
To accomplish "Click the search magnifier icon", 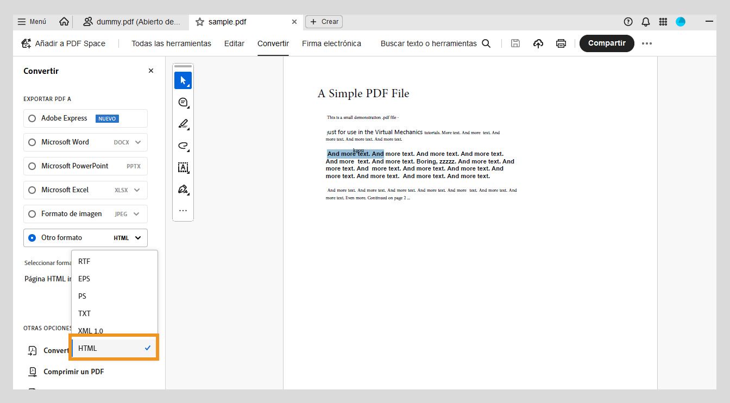I will click(x=486, y=43).
